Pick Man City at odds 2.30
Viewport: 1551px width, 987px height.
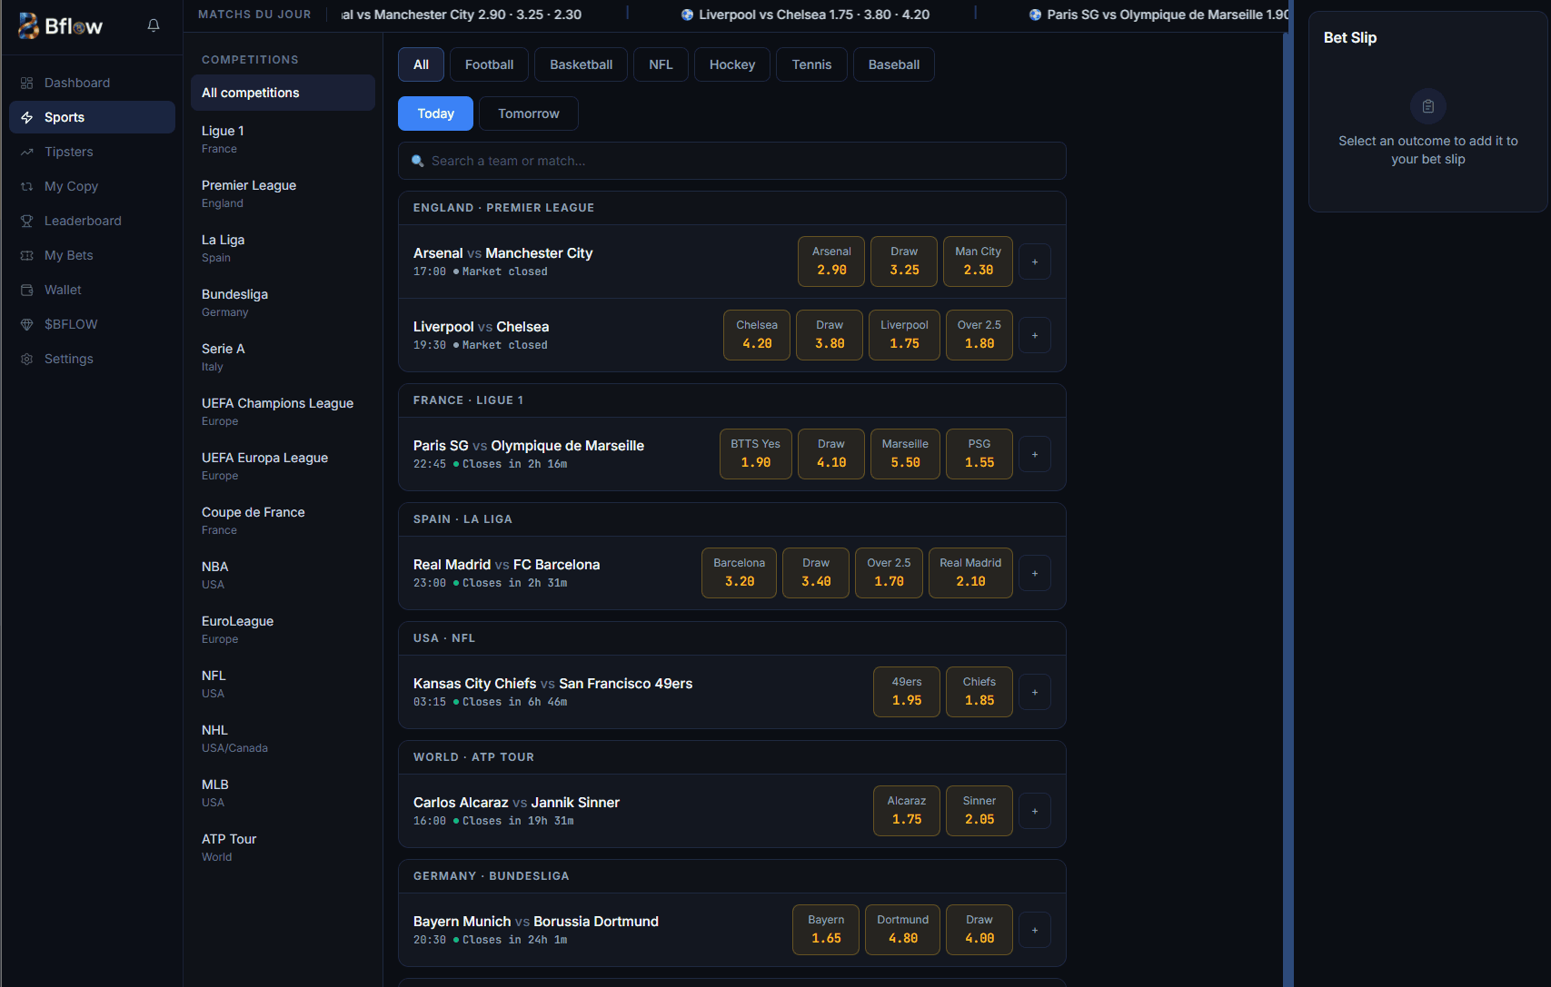[978, 262]
